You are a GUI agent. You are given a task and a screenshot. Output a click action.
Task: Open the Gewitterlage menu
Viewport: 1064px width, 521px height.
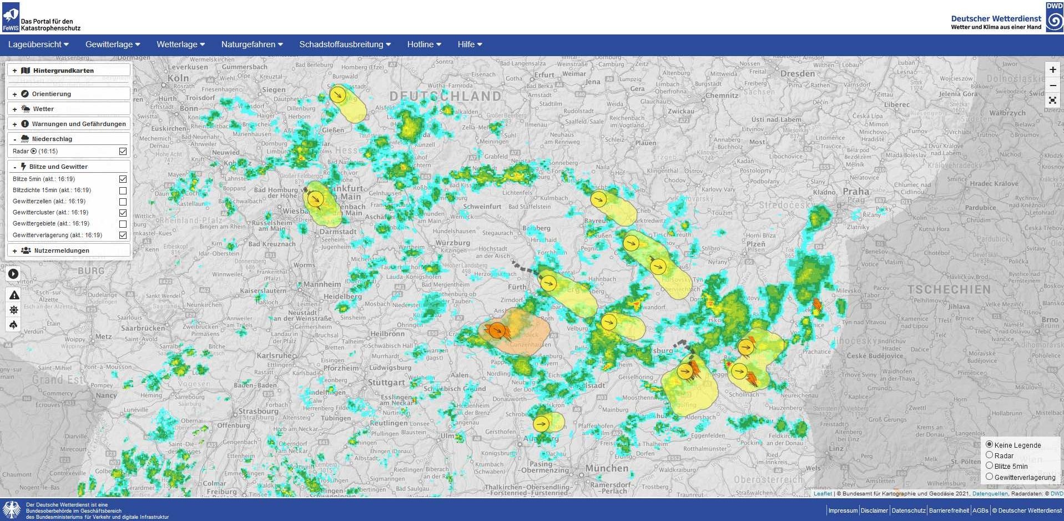click(x=113, y=44)
